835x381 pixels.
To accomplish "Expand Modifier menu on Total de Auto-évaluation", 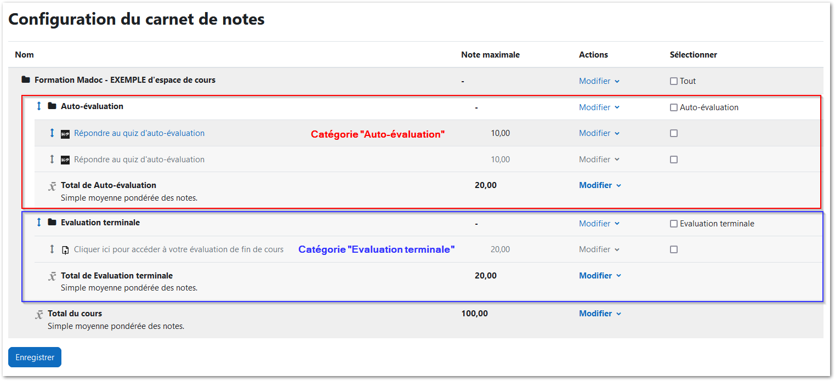I will [600, 185].
